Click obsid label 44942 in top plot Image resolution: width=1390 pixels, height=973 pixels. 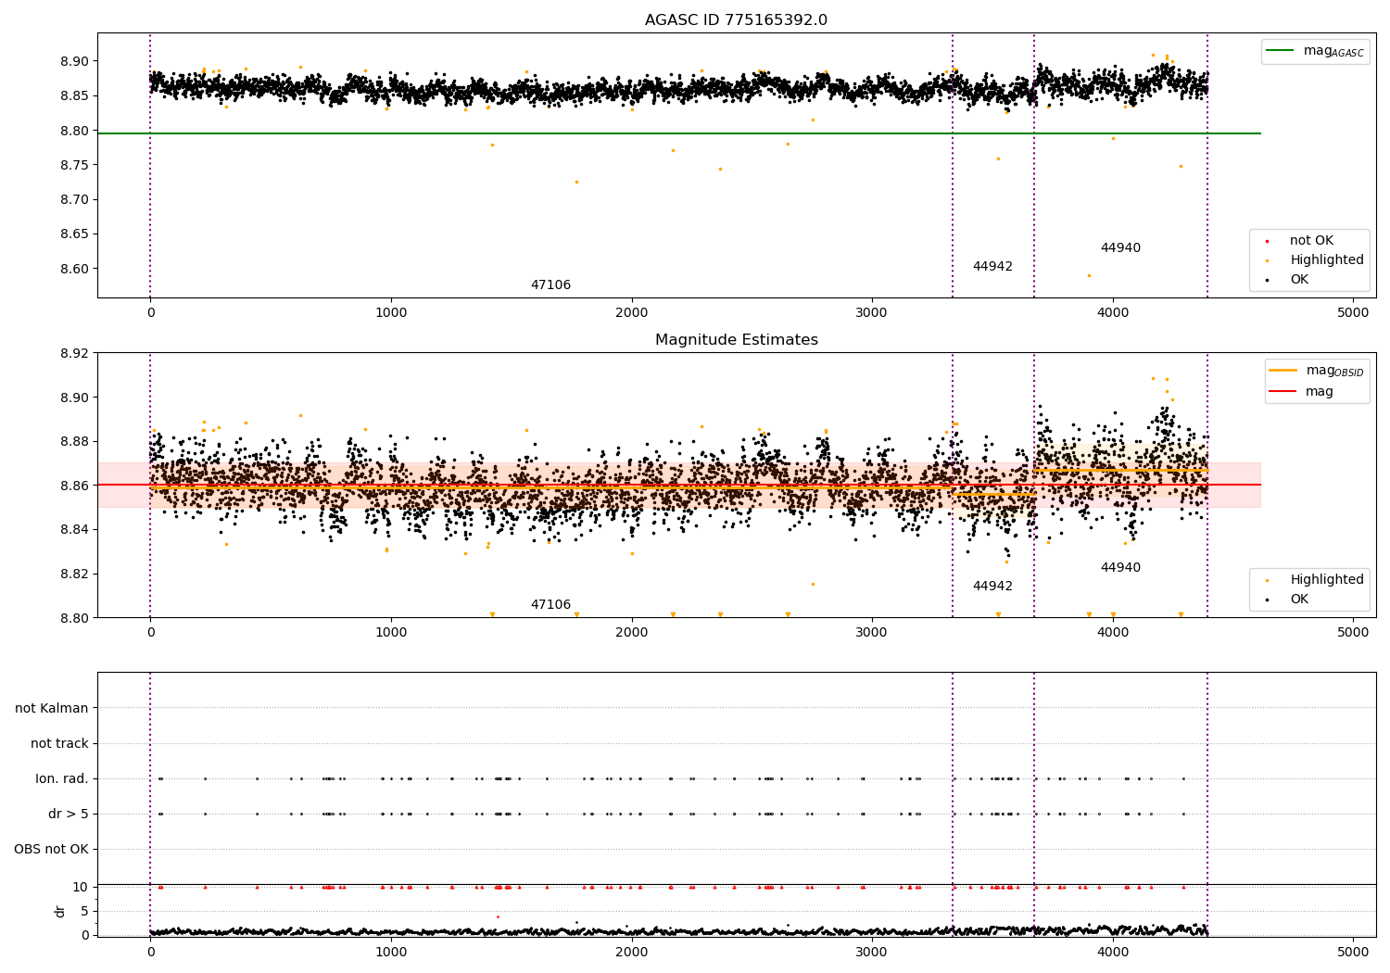tap(992, 267)
